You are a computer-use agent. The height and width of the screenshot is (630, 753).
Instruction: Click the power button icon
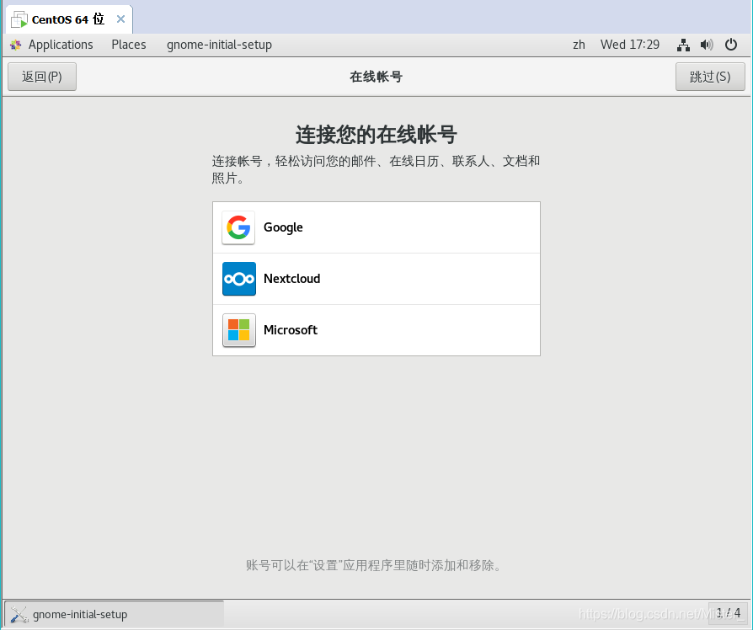(729, 45)
